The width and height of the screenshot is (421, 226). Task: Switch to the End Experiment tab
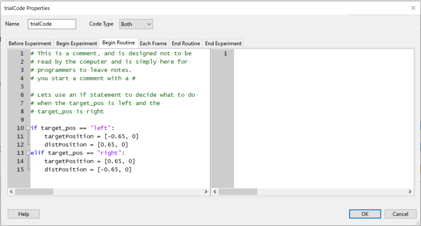coord(223,43)
